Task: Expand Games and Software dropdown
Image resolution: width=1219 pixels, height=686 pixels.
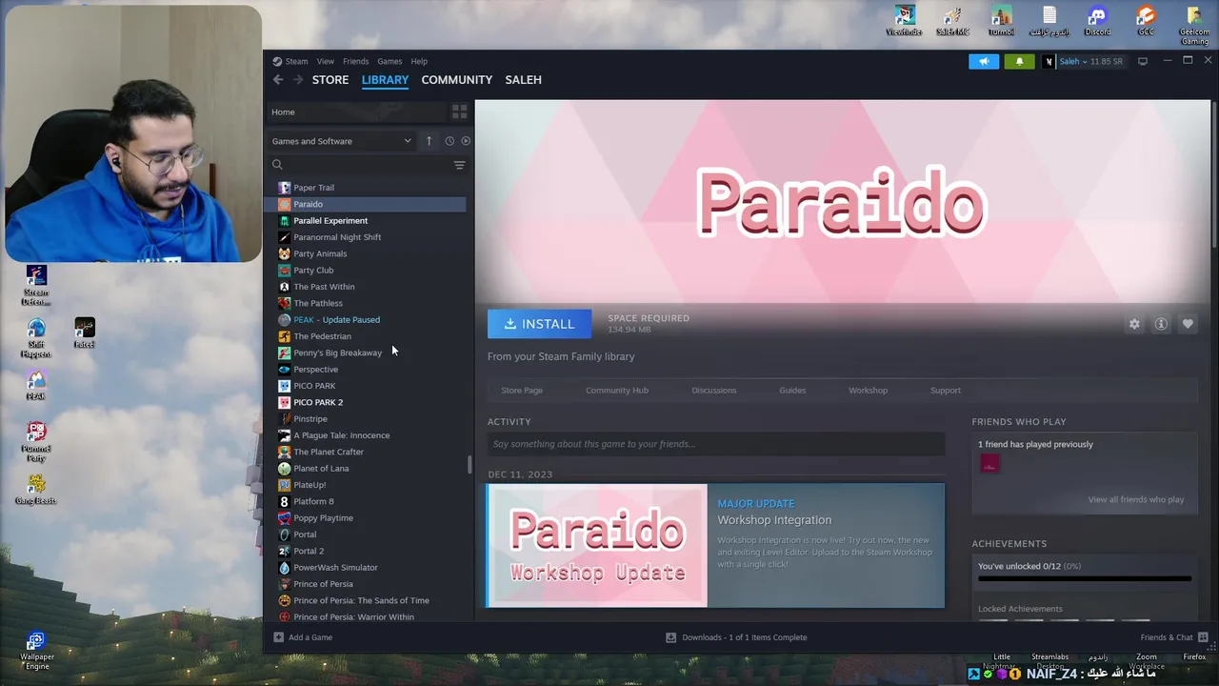Action: click(x=342, y=141)
